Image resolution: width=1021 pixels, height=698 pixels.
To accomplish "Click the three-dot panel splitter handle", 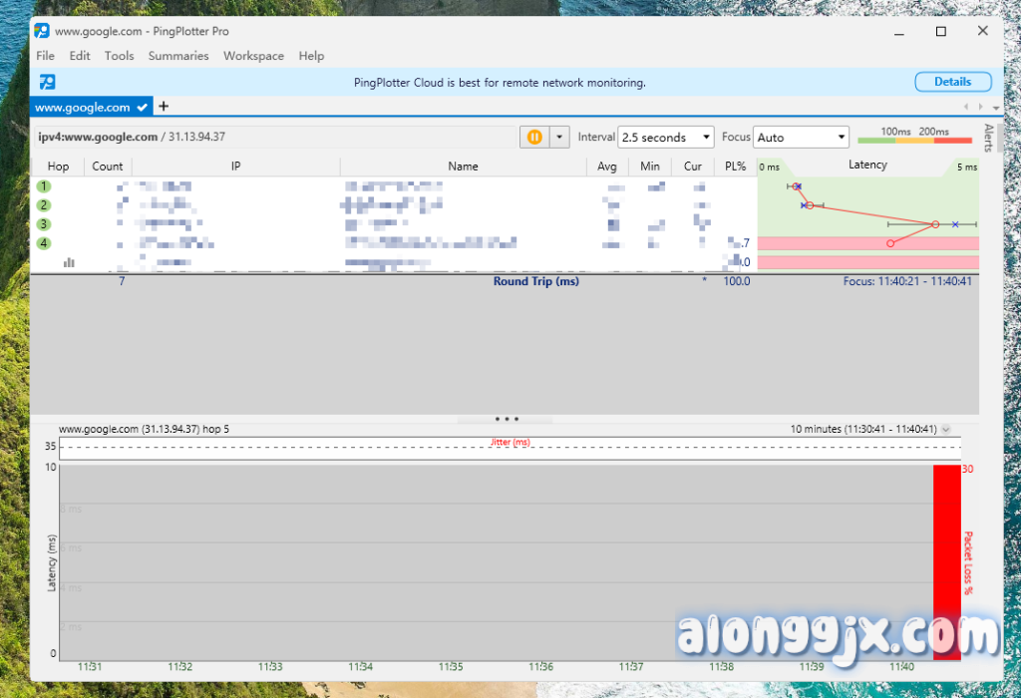I will tap(506, 420).
